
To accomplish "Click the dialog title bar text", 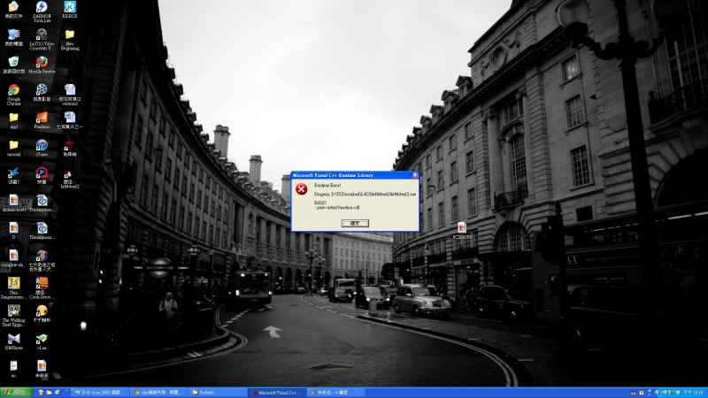I will [x=334, y=175].
